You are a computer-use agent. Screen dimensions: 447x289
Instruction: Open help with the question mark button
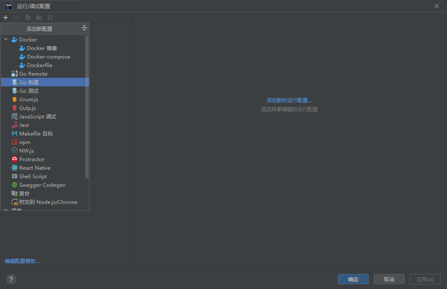(x=11, y=279)
